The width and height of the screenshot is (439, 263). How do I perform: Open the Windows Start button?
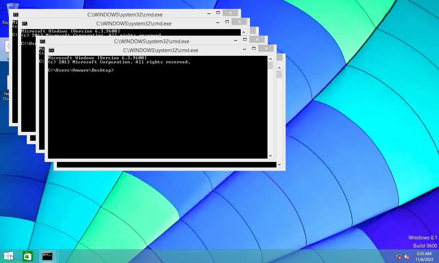pyautogui.click(x=9, y=256)
